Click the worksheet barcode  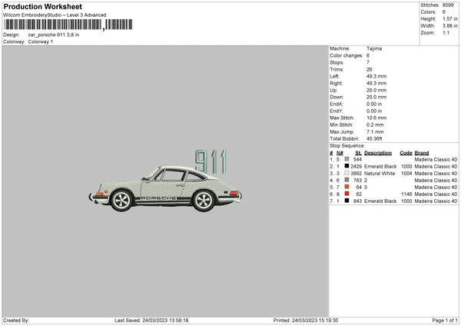click(x=68, y=25)
